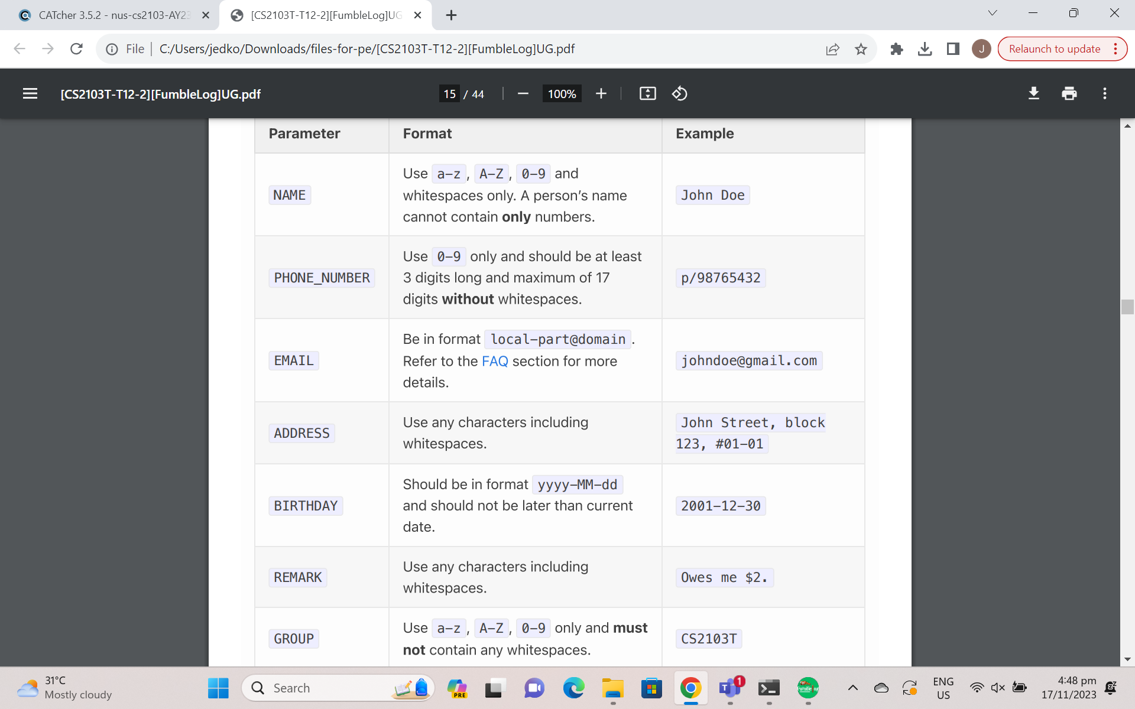Open the PDF sidebar hamburger menu
Screen dimensions: 1135x709
click(30, 93)
